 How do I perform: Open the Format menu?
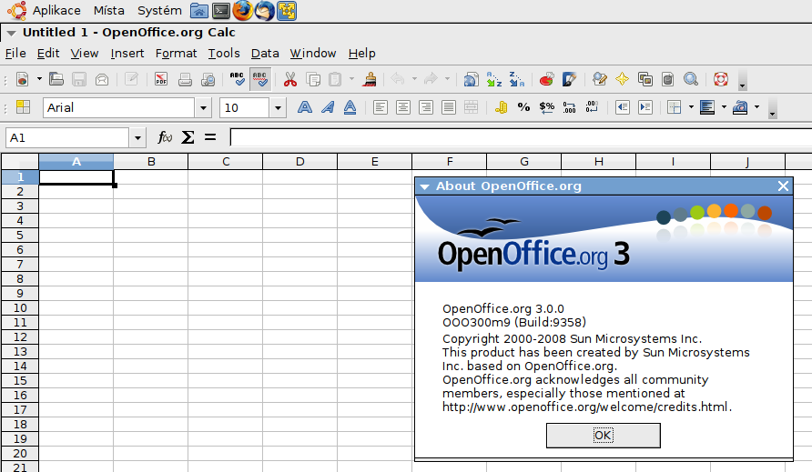click(176, 54)
